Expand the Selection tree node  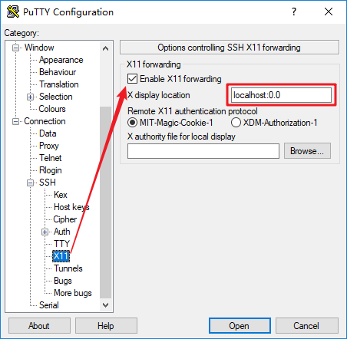point(30,97)
